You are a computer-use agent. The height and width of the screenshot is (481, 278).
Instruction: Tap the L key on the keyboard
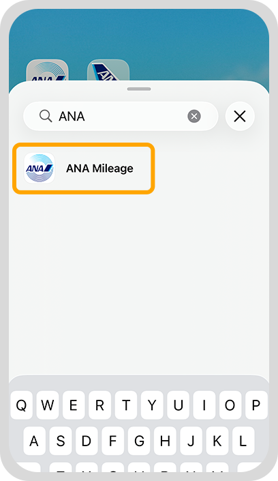tap(243, 441)
